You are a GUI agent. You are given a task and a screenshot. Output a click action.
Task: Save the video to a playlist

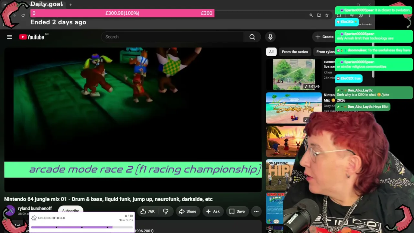point(237,211)
